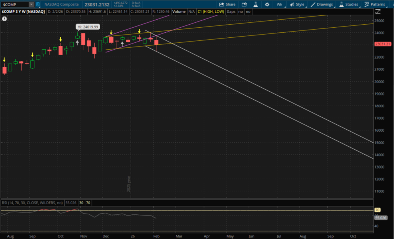The image size is (394, 239).
Task: Open the Patterns menu
Action: [375, 4]
